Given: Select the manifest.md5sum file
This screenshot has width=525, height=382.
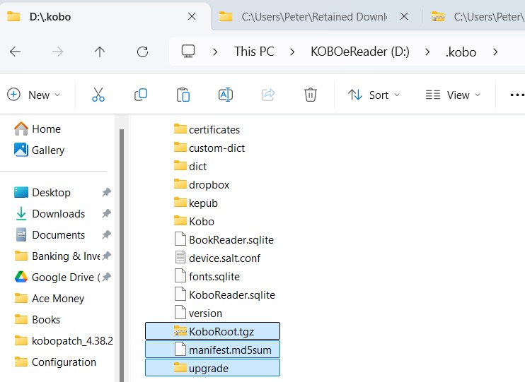Looking at the screenshot, I should 212,350.
